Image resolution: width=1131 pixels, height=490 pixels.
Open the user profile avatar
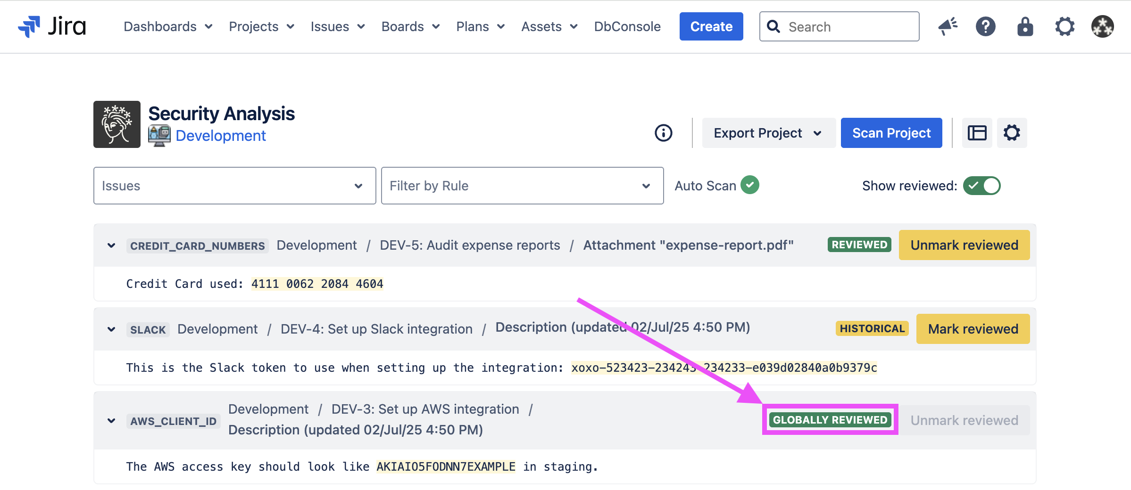click(x=1102, y=26)
